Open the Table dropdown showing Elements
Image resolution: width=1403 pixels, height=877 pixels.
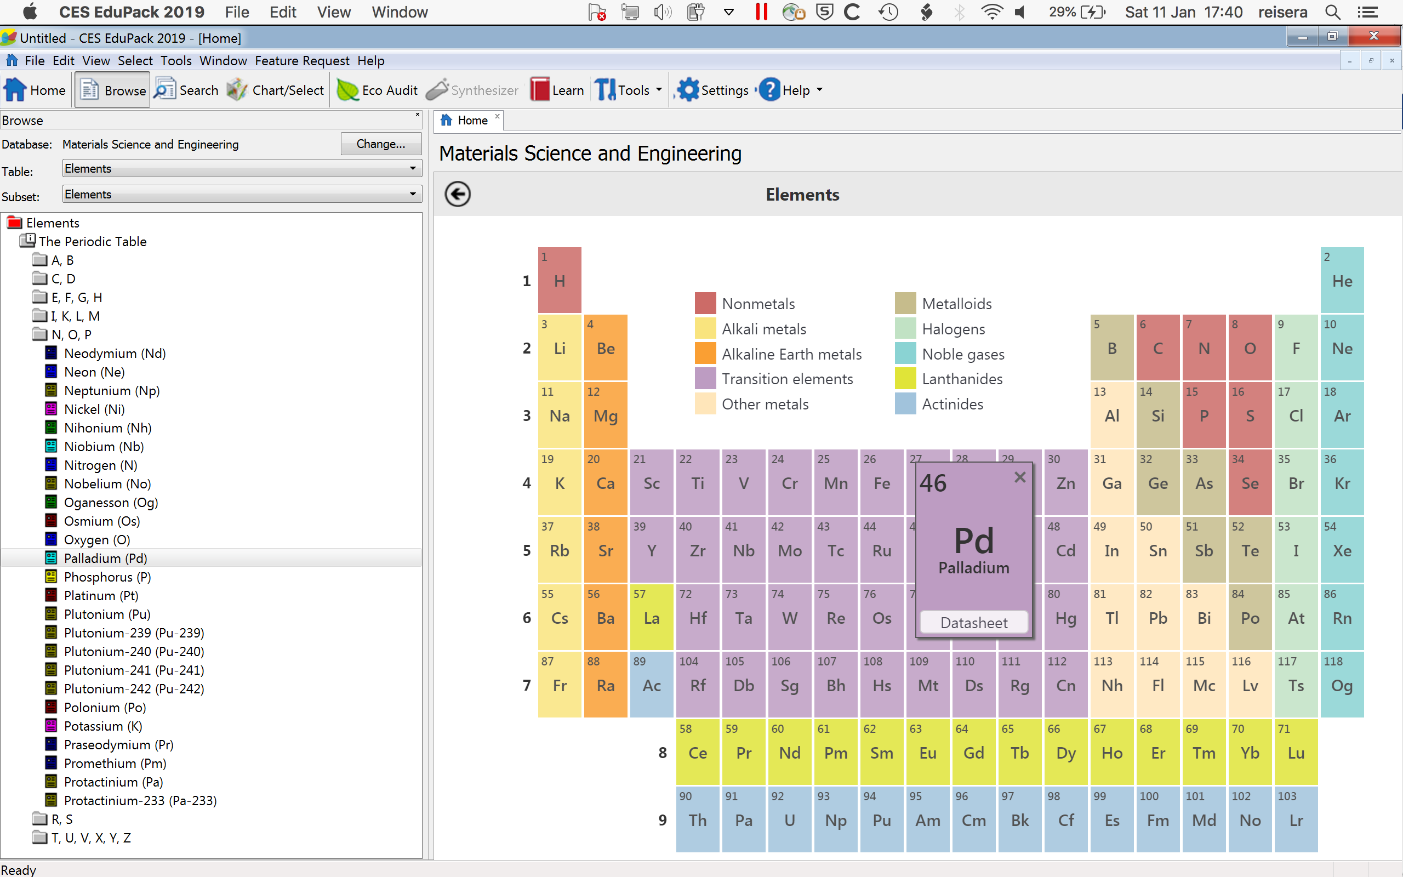click(x=242, y=169)
